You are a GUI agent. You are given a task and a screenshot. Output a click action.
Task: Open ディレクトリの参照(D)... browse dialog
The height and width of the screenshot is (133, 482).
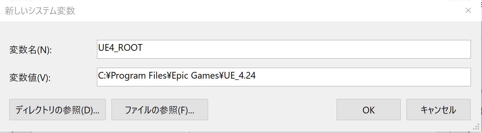tap(57, 110)
